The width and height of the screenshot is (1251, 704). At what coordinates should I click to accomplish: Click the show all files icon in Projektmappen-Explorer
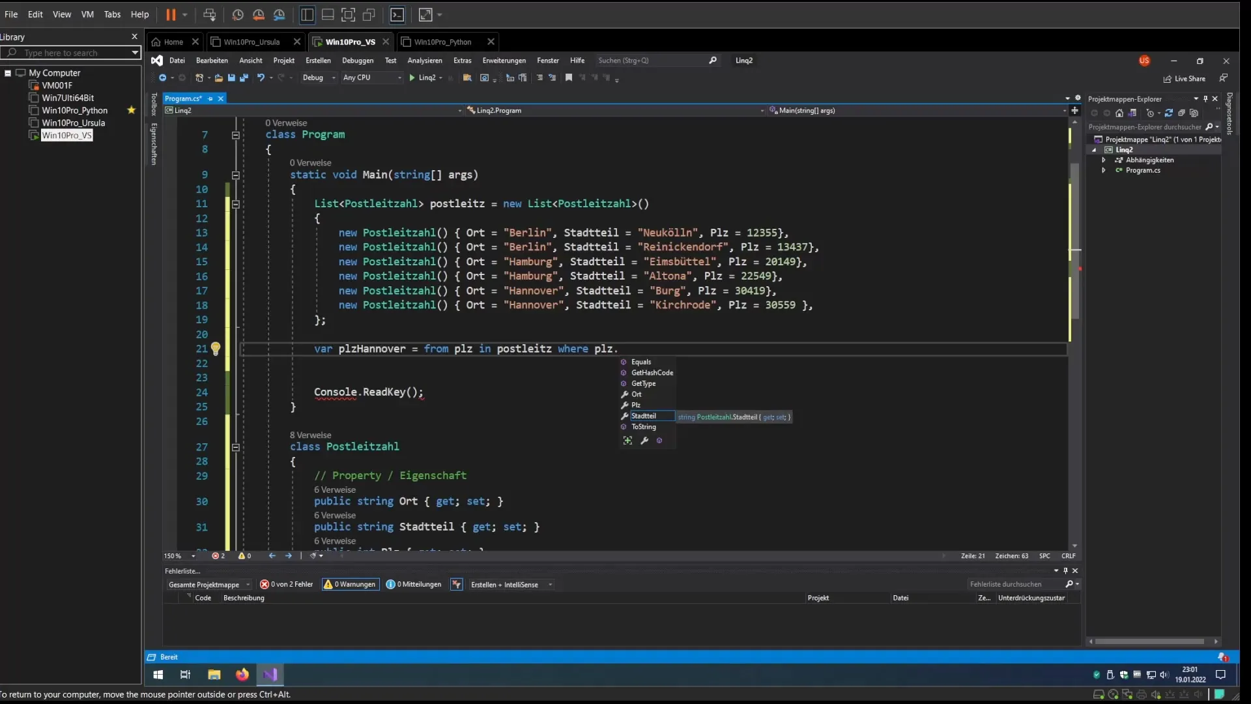(x=1194, y=113)
